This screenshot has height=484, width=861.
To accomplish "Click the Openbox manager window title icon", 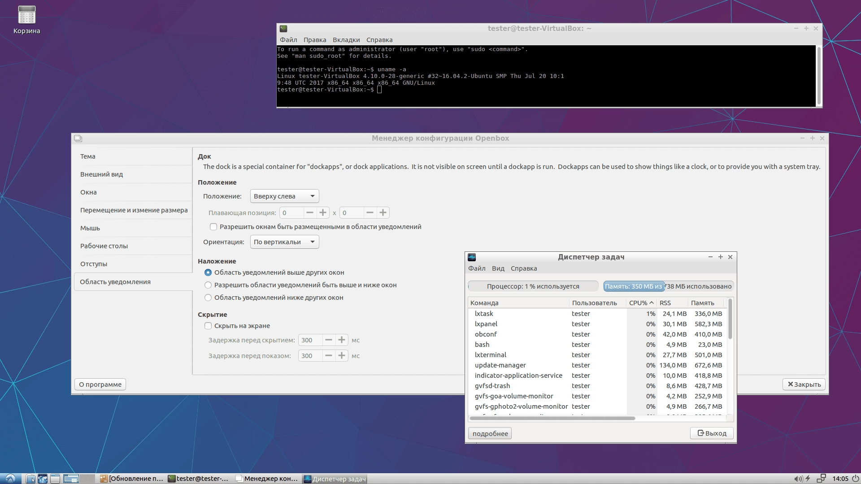I will click(x=78, y=138).
